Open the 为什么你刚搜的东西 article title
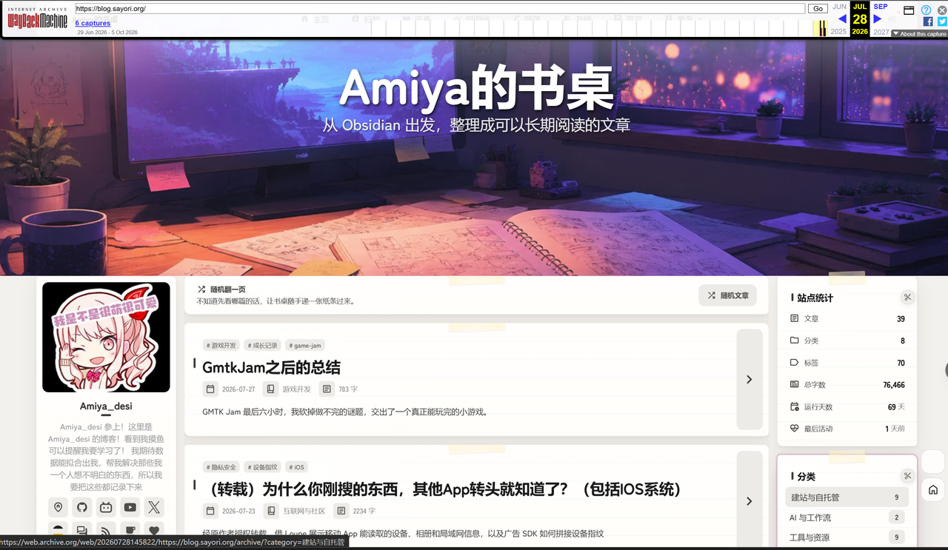 (x=441, y=489)
